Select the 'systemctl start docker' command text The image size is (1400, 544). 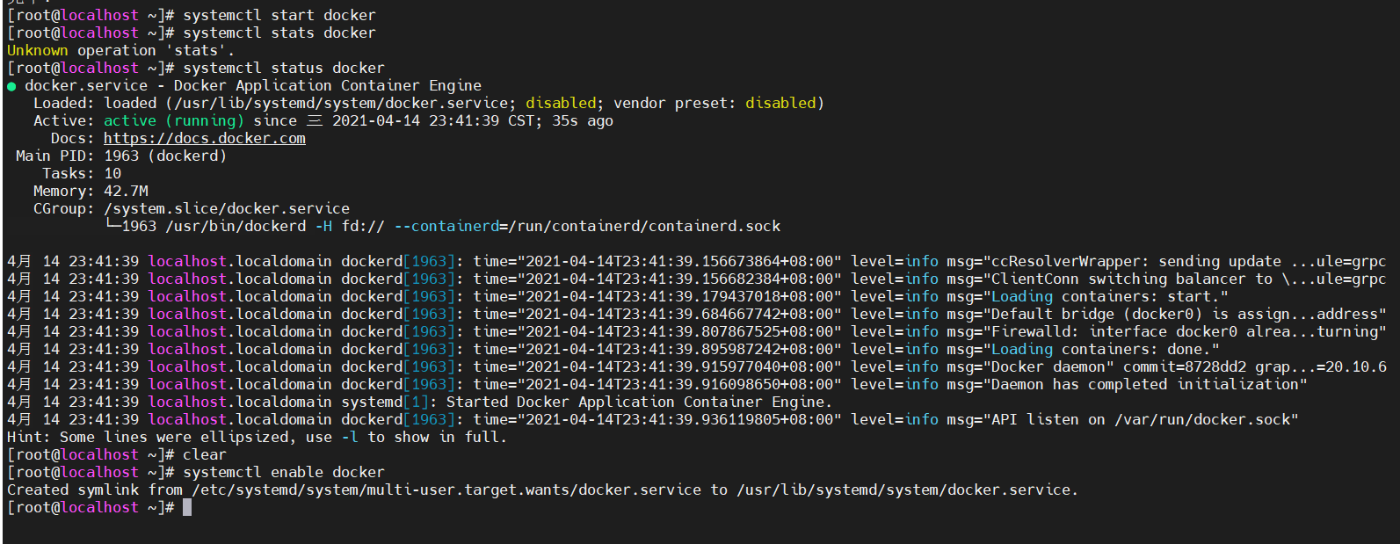pos(279,15)
